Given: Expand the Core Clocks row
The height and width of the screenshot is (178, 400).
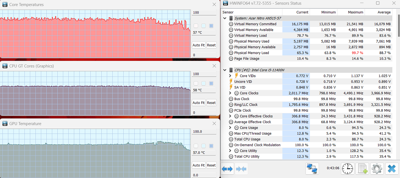Looking at the screenshot, I should 230,93.
